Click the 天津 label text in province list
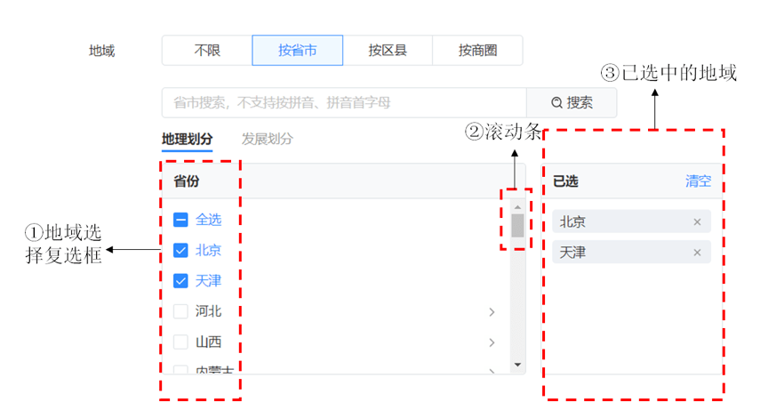This screenshot has width=768, height=418. (x=208, y=281)
